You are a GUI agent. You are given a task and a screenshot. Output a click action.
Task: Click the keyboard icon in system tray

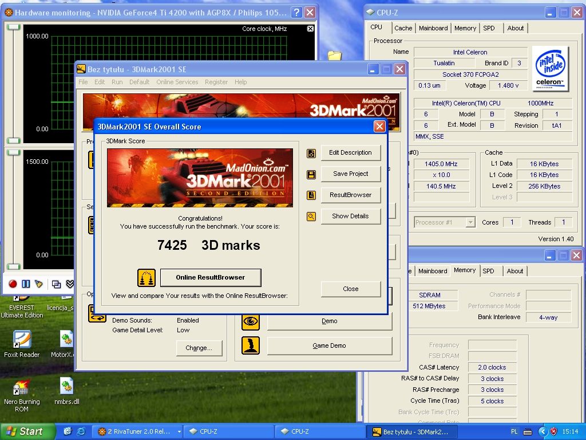pyautogui.click(x=528, y=432)
